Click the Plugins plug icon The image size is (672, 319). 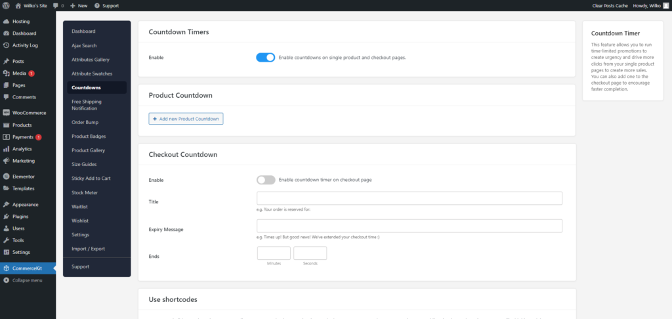(6, 217)
